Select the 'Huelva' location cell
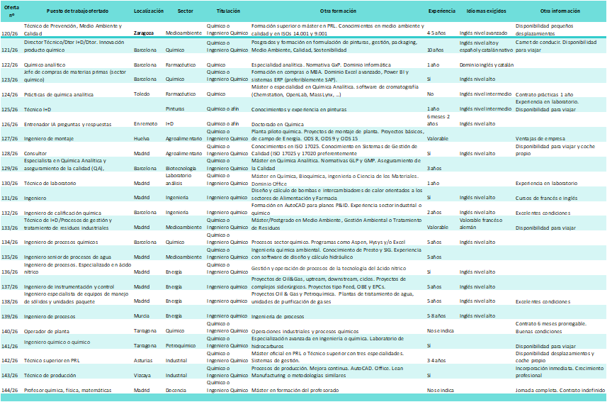Screen dimensions: 607x402 click(144, 140)
